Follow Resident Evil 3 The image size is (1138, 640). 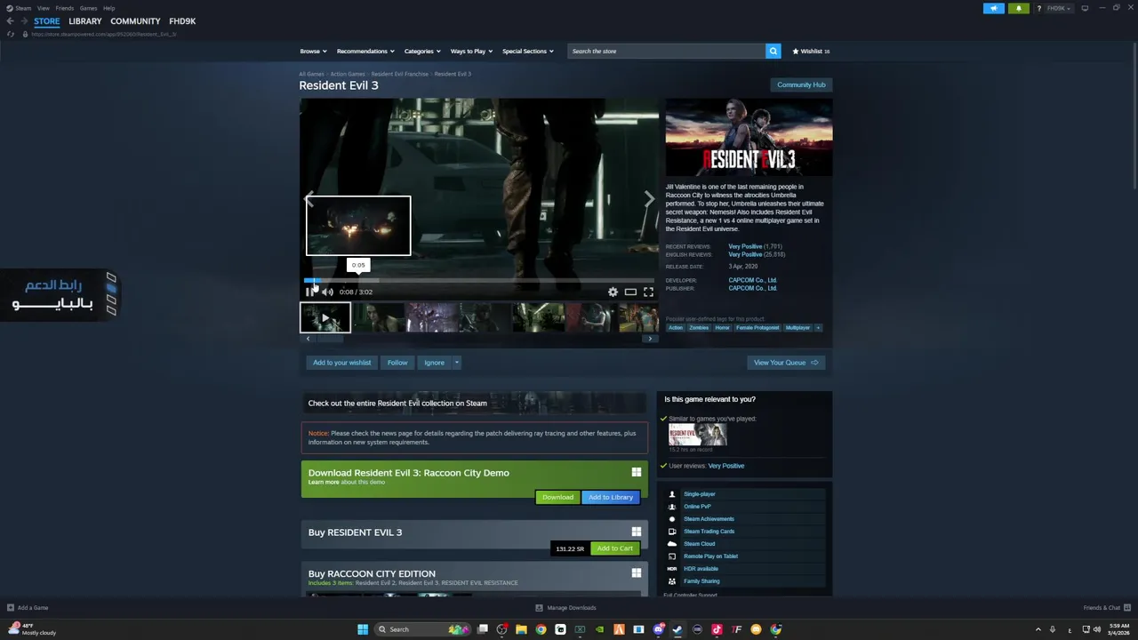[x=397, y=363]
